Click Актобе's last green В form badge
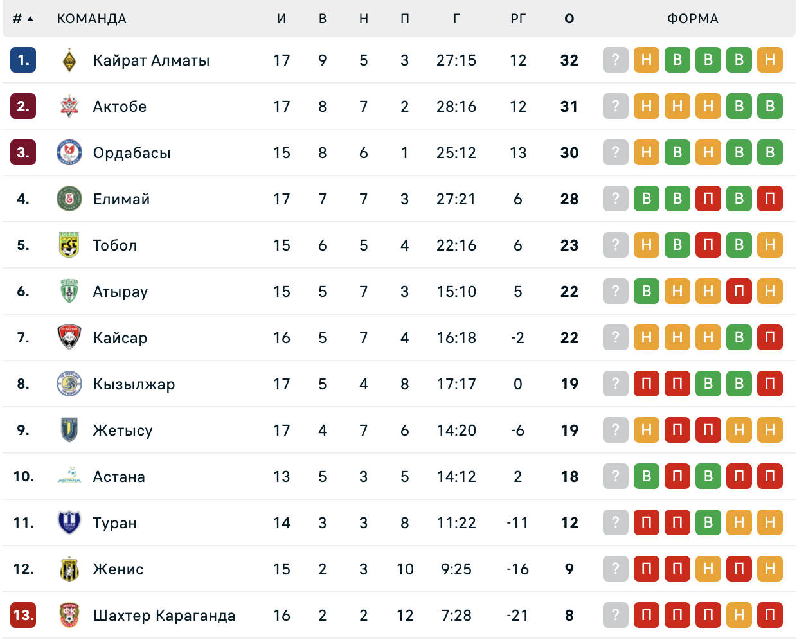The height and width of the screenshot is (640, 797). tap(770, 107)
